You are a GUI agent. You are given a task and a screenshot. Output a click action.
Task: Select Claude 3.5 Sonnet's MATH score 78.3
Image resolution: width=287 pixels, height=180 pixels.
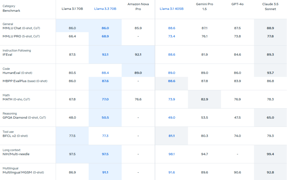270,100
